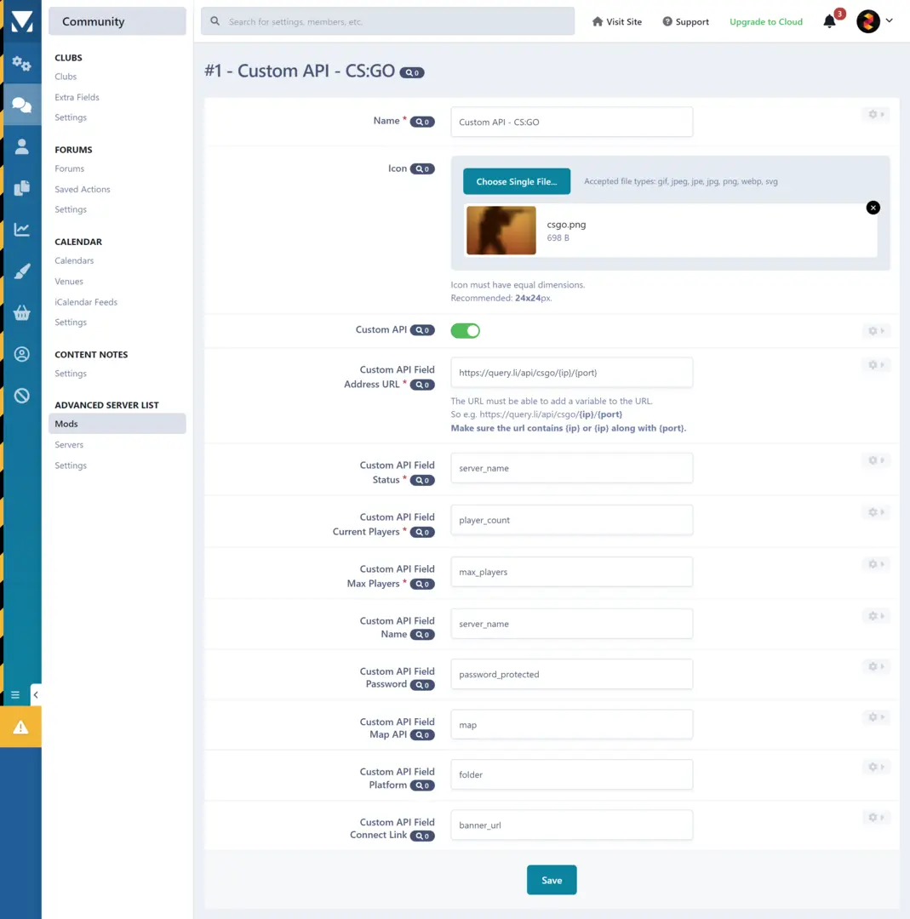Click the Name input with Custom API - CS:GO
Viewport: 910px width, 919px height.
click(x=572, y=122)
